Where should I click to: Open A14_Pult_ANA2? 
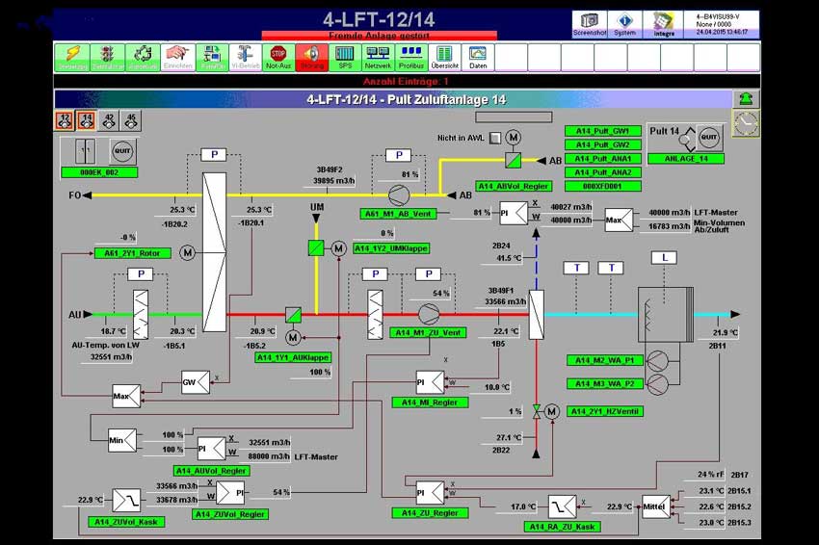click(x=603, y=172)
